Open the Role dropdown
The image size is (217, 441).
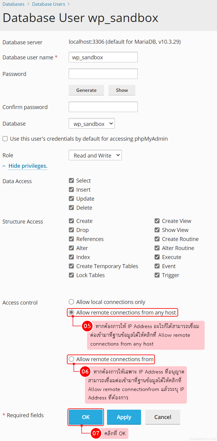click(x=95, y=155)
